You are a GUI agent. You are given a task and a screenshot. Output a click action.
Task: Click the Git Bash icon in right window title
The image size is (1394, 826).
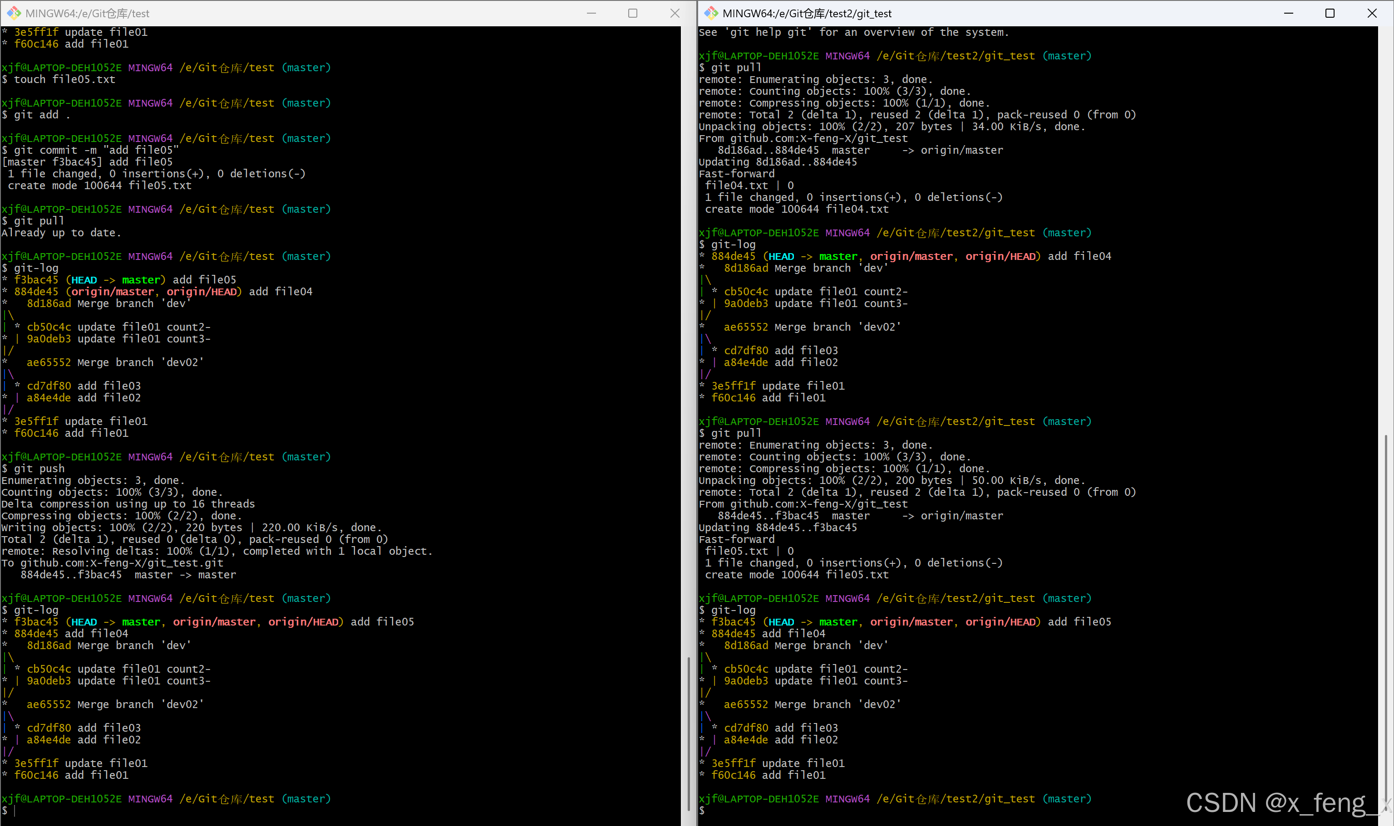click(x=711, y=13)
